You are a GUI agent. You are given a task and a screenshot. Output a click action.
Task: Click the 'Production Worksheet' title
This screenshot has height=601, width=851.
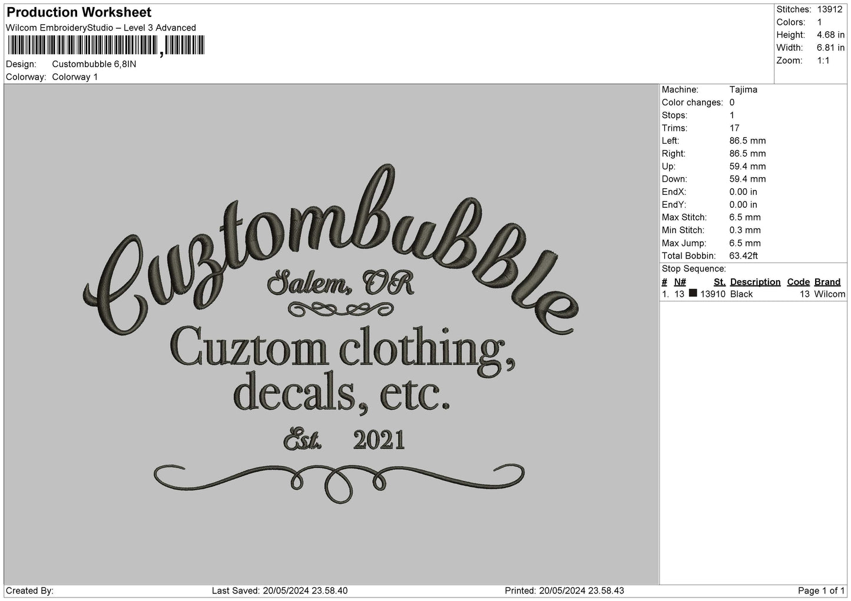click(79, 12)
